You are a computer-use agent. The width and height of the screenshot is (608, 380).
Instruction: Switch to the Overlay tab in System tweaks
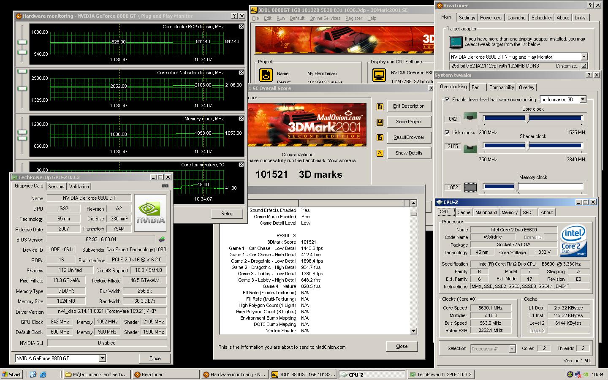click(x=527, y=87)
